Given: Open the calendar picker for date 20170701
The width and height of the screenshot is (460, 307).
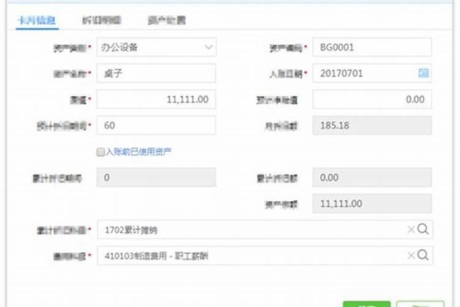Looking at the screenshot, I should 423,73.
